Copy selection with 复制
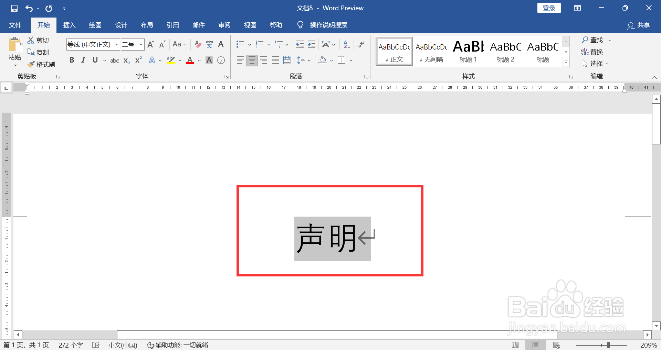 coord(38,52)
